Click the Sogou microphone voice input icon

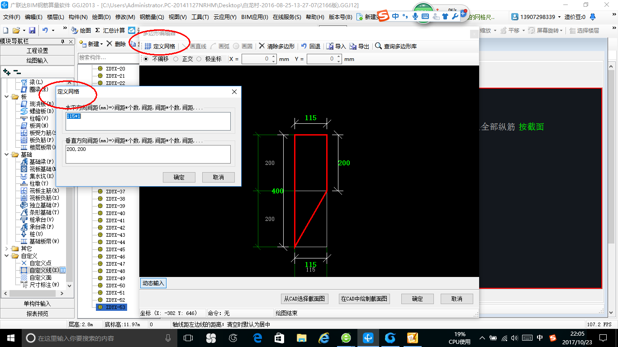click(415, 16)
